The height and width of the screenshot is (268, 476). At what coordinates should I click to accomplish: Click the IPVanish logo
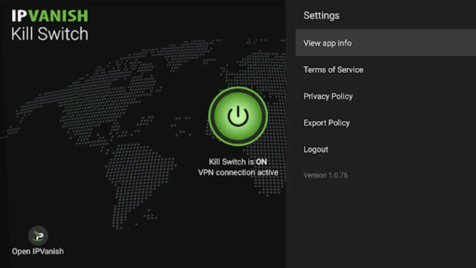tap(50, 16)
